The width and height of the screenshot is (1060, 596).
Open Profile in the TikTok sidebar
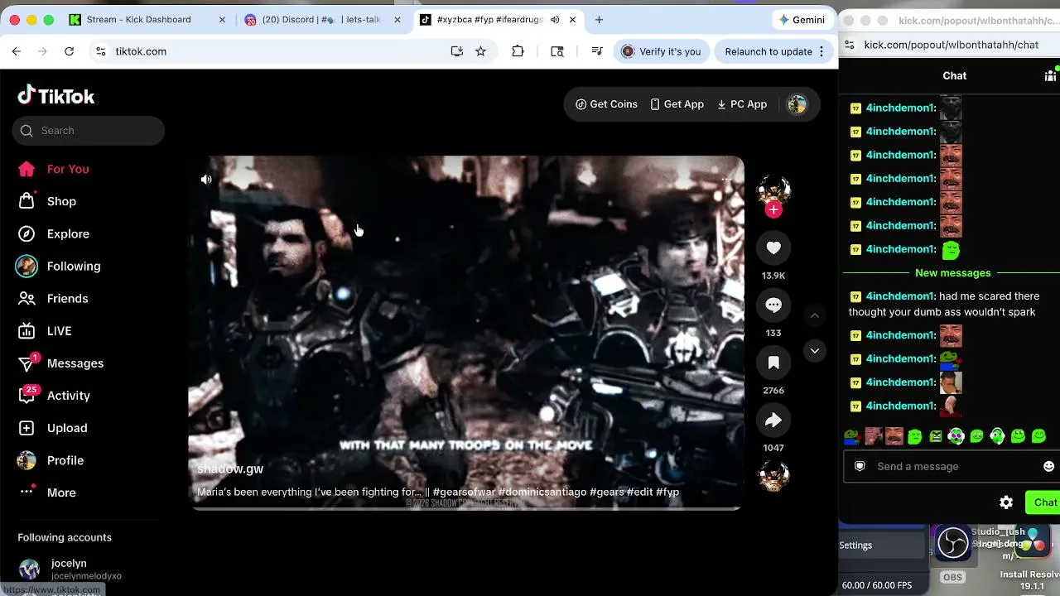pos(51,460)
